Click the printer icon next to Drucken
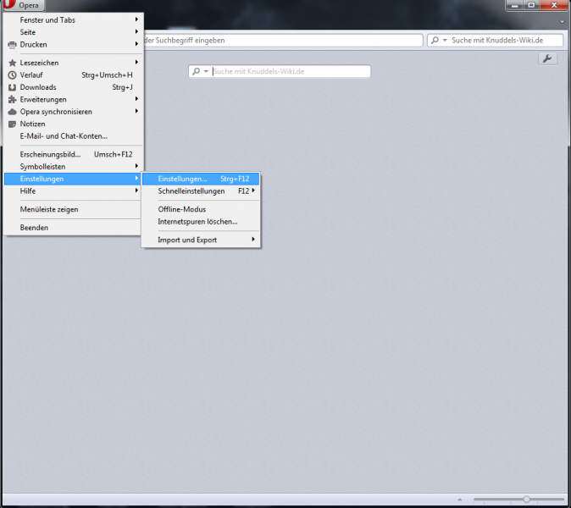This screenshot has width=571, height=508. tap(12, 45)
